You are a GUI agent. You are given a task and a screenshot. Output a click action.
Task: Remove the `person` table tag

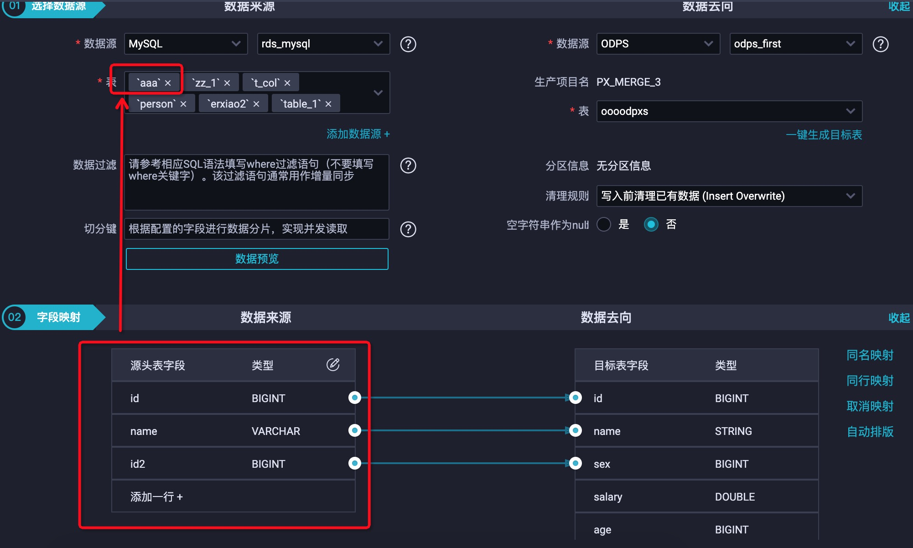tap(183, 104)
